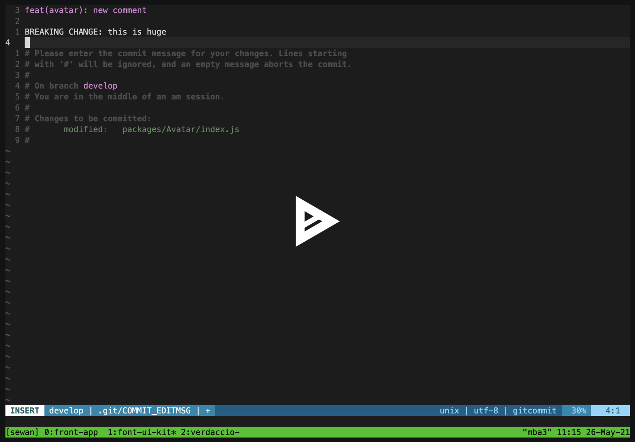This screenshot has height=442, width=635.
Task: Click the 30% scroll position indicator
Action: pos(578,411)
